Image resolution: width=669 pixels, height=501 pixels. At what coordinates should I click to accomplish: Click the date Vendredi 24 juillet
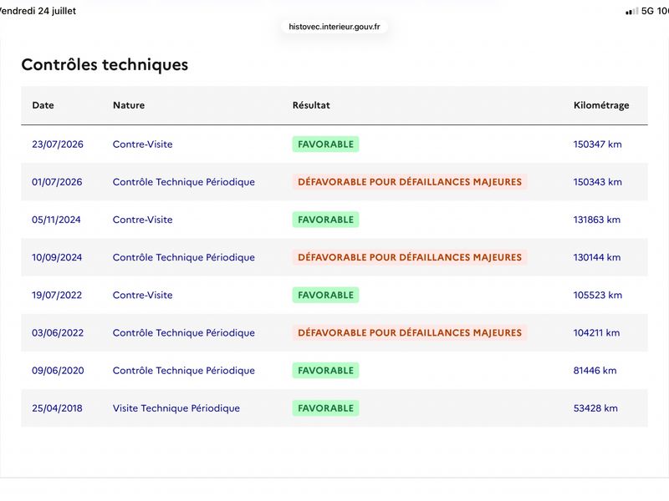[38, 11]
